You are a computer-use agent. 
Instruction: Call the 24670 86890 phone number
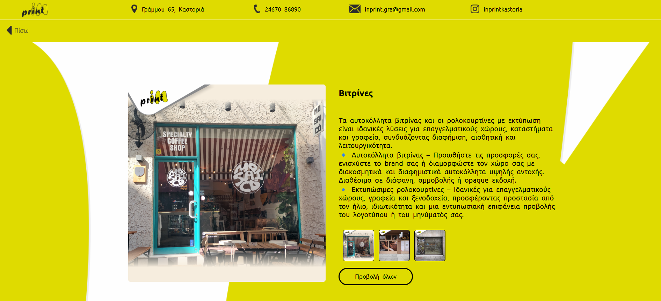(x=283, y=9)
